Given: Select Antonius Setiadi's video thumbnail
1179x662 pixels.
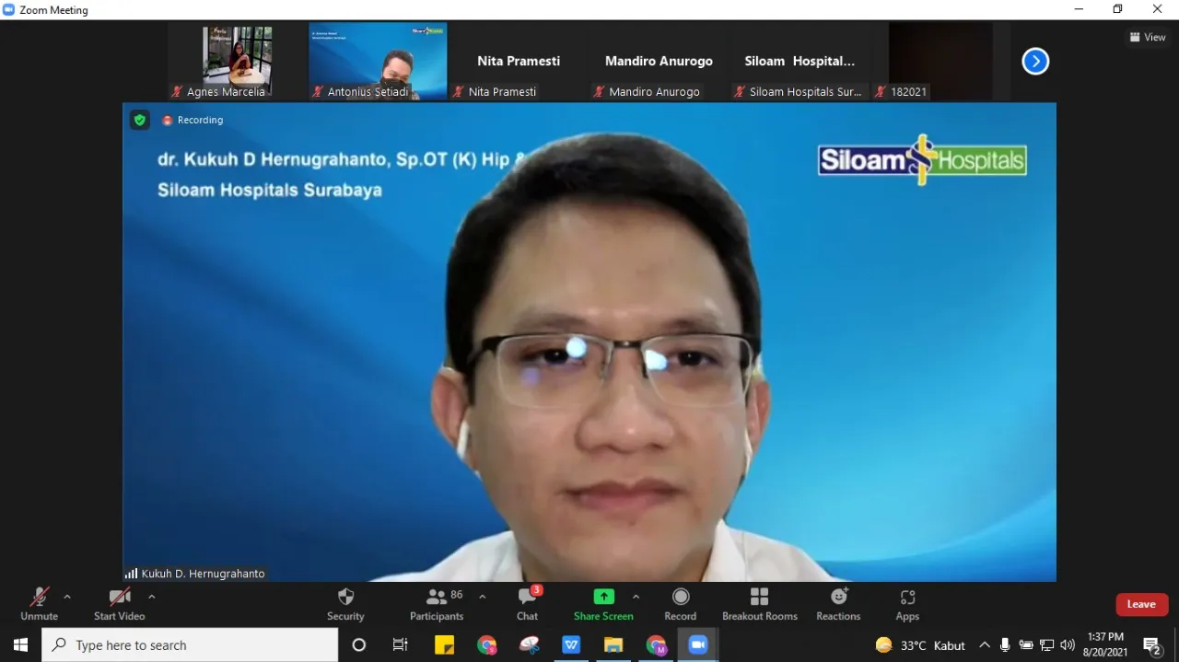Looking at the screenshot, I should point(378,62).
